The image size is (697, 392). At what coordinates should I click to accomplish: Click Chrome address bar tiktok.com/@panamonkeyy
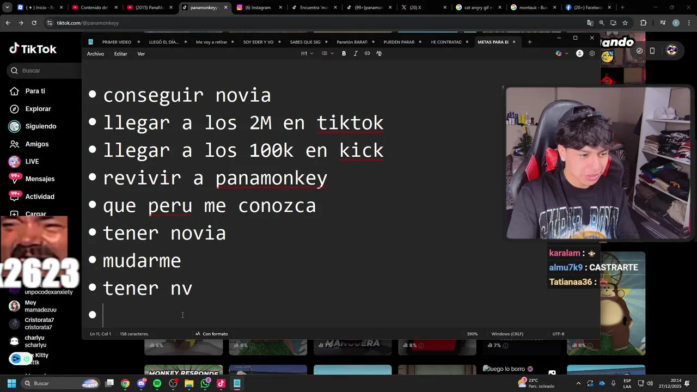pos(88,23)
